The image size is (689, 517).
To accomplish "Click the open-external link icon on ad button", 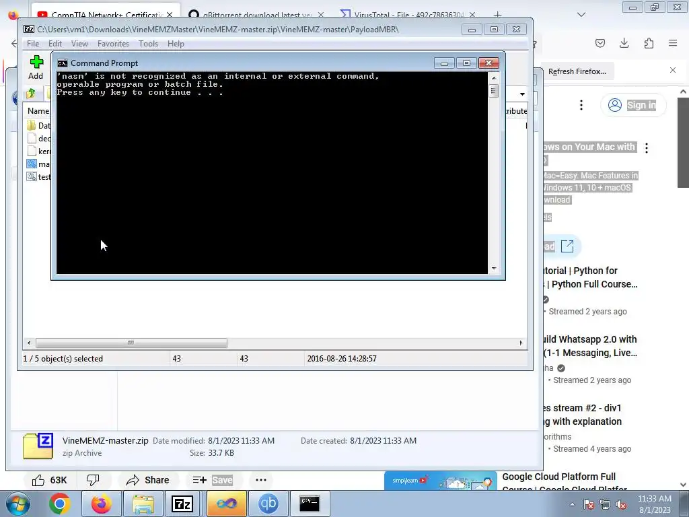I will pos(567,246).
